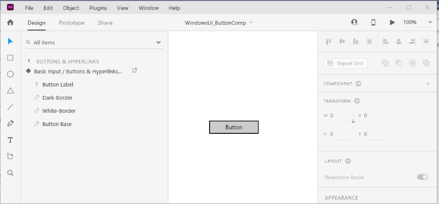
Task: Select the Line tool
Action: [10, 107]
